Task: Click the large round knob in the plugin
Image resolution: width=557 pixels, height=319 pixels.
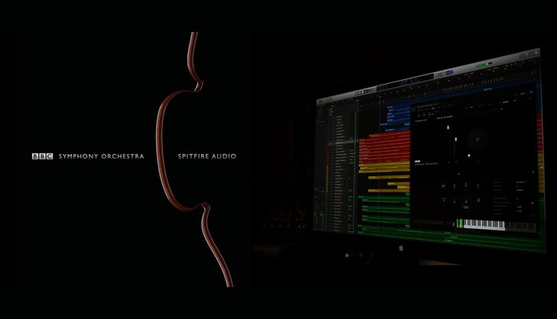Action: coord(478,139)
